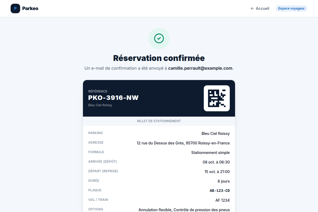Click flight number AF 1234
Screen dimensions: 318x212
coord(223,200)
